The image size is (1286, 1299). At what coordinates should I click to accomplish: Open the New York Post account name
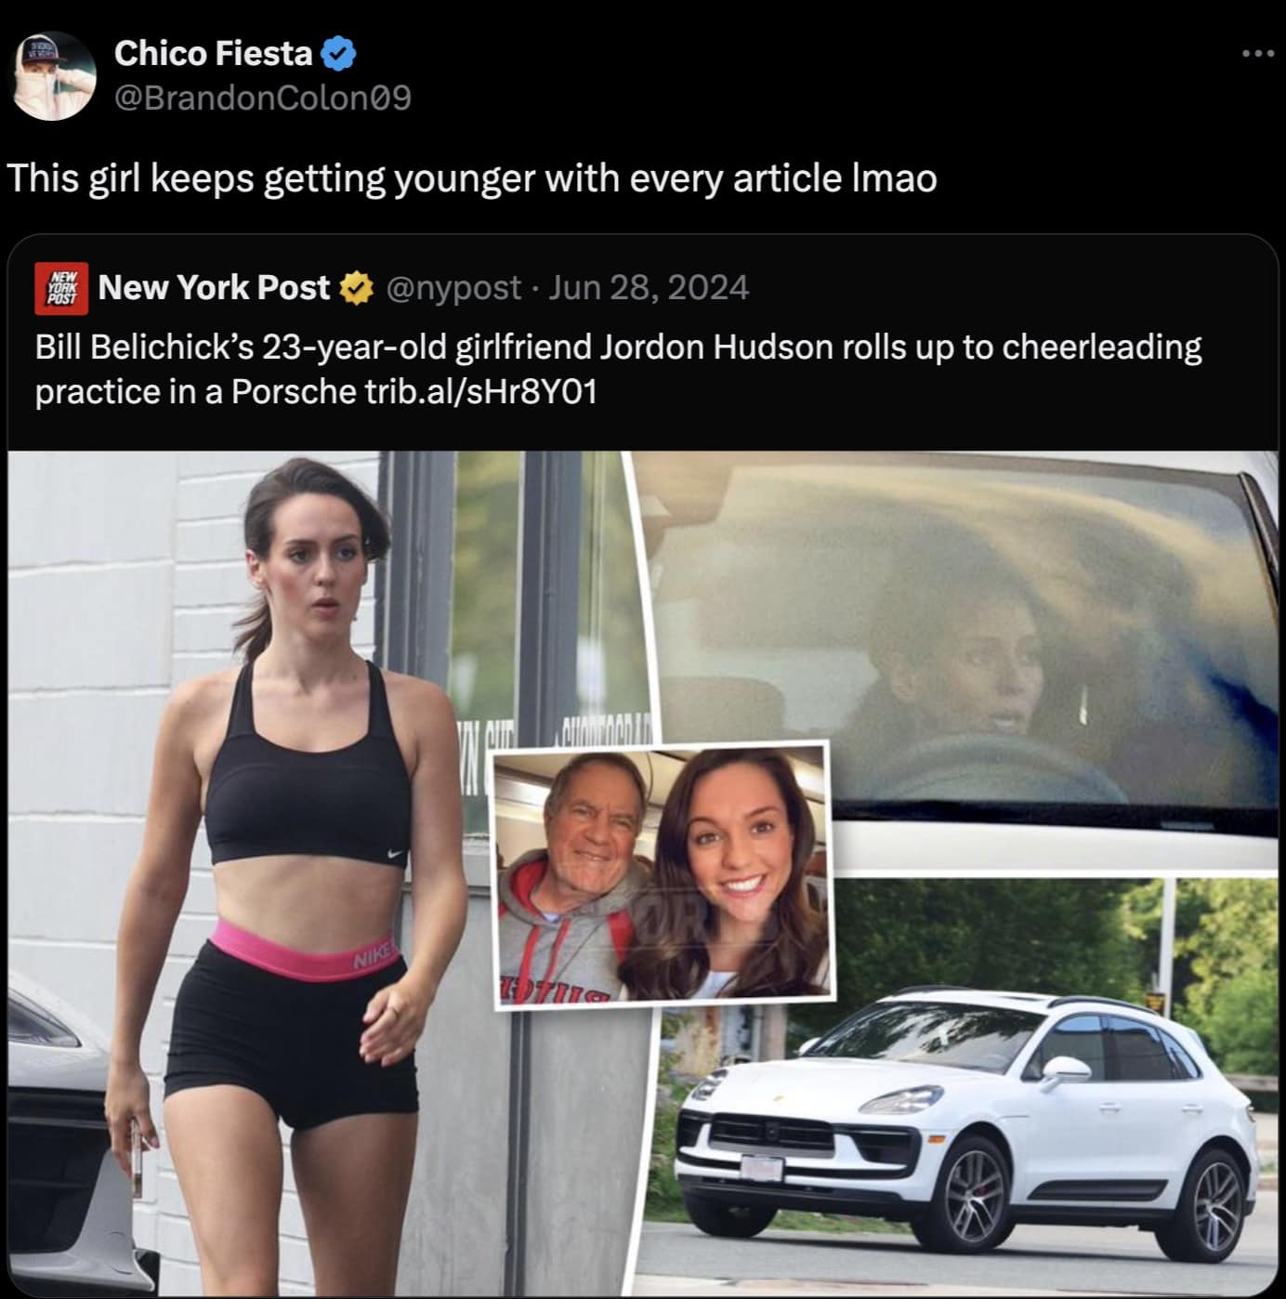[x=214, y=288]
